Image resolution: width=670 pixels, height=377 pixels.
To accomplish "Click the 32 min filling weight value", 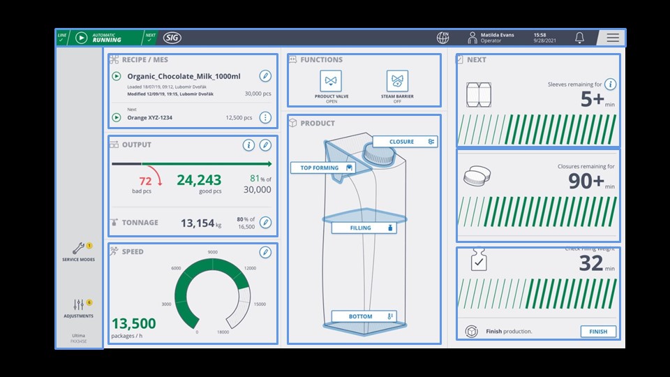I will [x=597, y=263].
